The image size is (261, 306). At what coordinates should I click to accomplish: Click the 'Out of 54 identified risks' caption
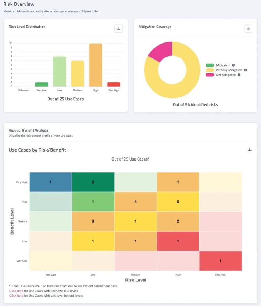(x=195, y=104)
